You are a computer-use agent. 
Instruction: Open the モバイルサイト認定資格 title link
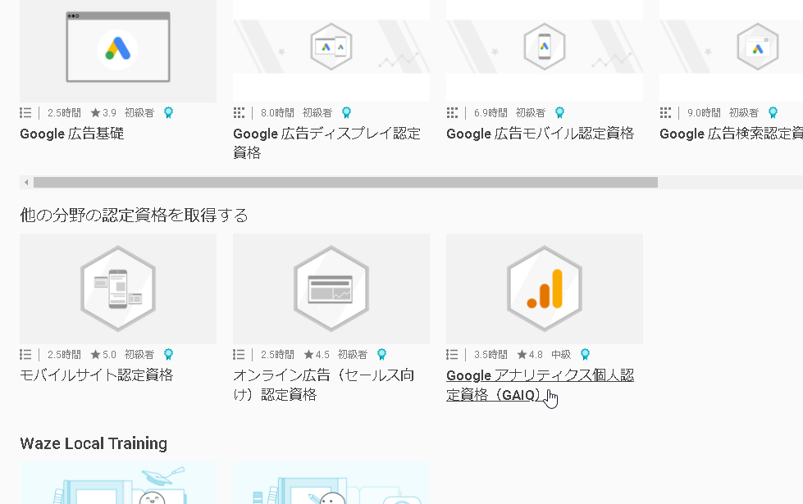[96, 375]
